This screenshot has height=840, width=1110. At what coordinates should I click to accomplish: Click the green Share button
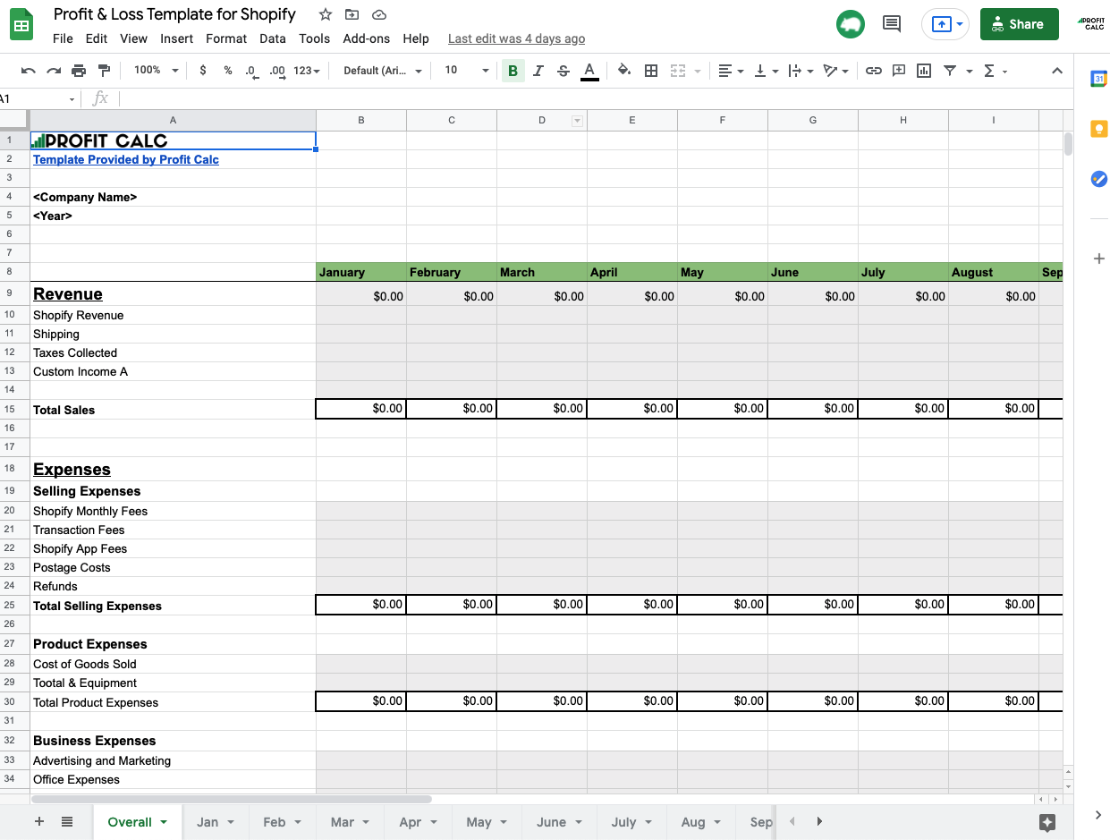click(1019, 24)
